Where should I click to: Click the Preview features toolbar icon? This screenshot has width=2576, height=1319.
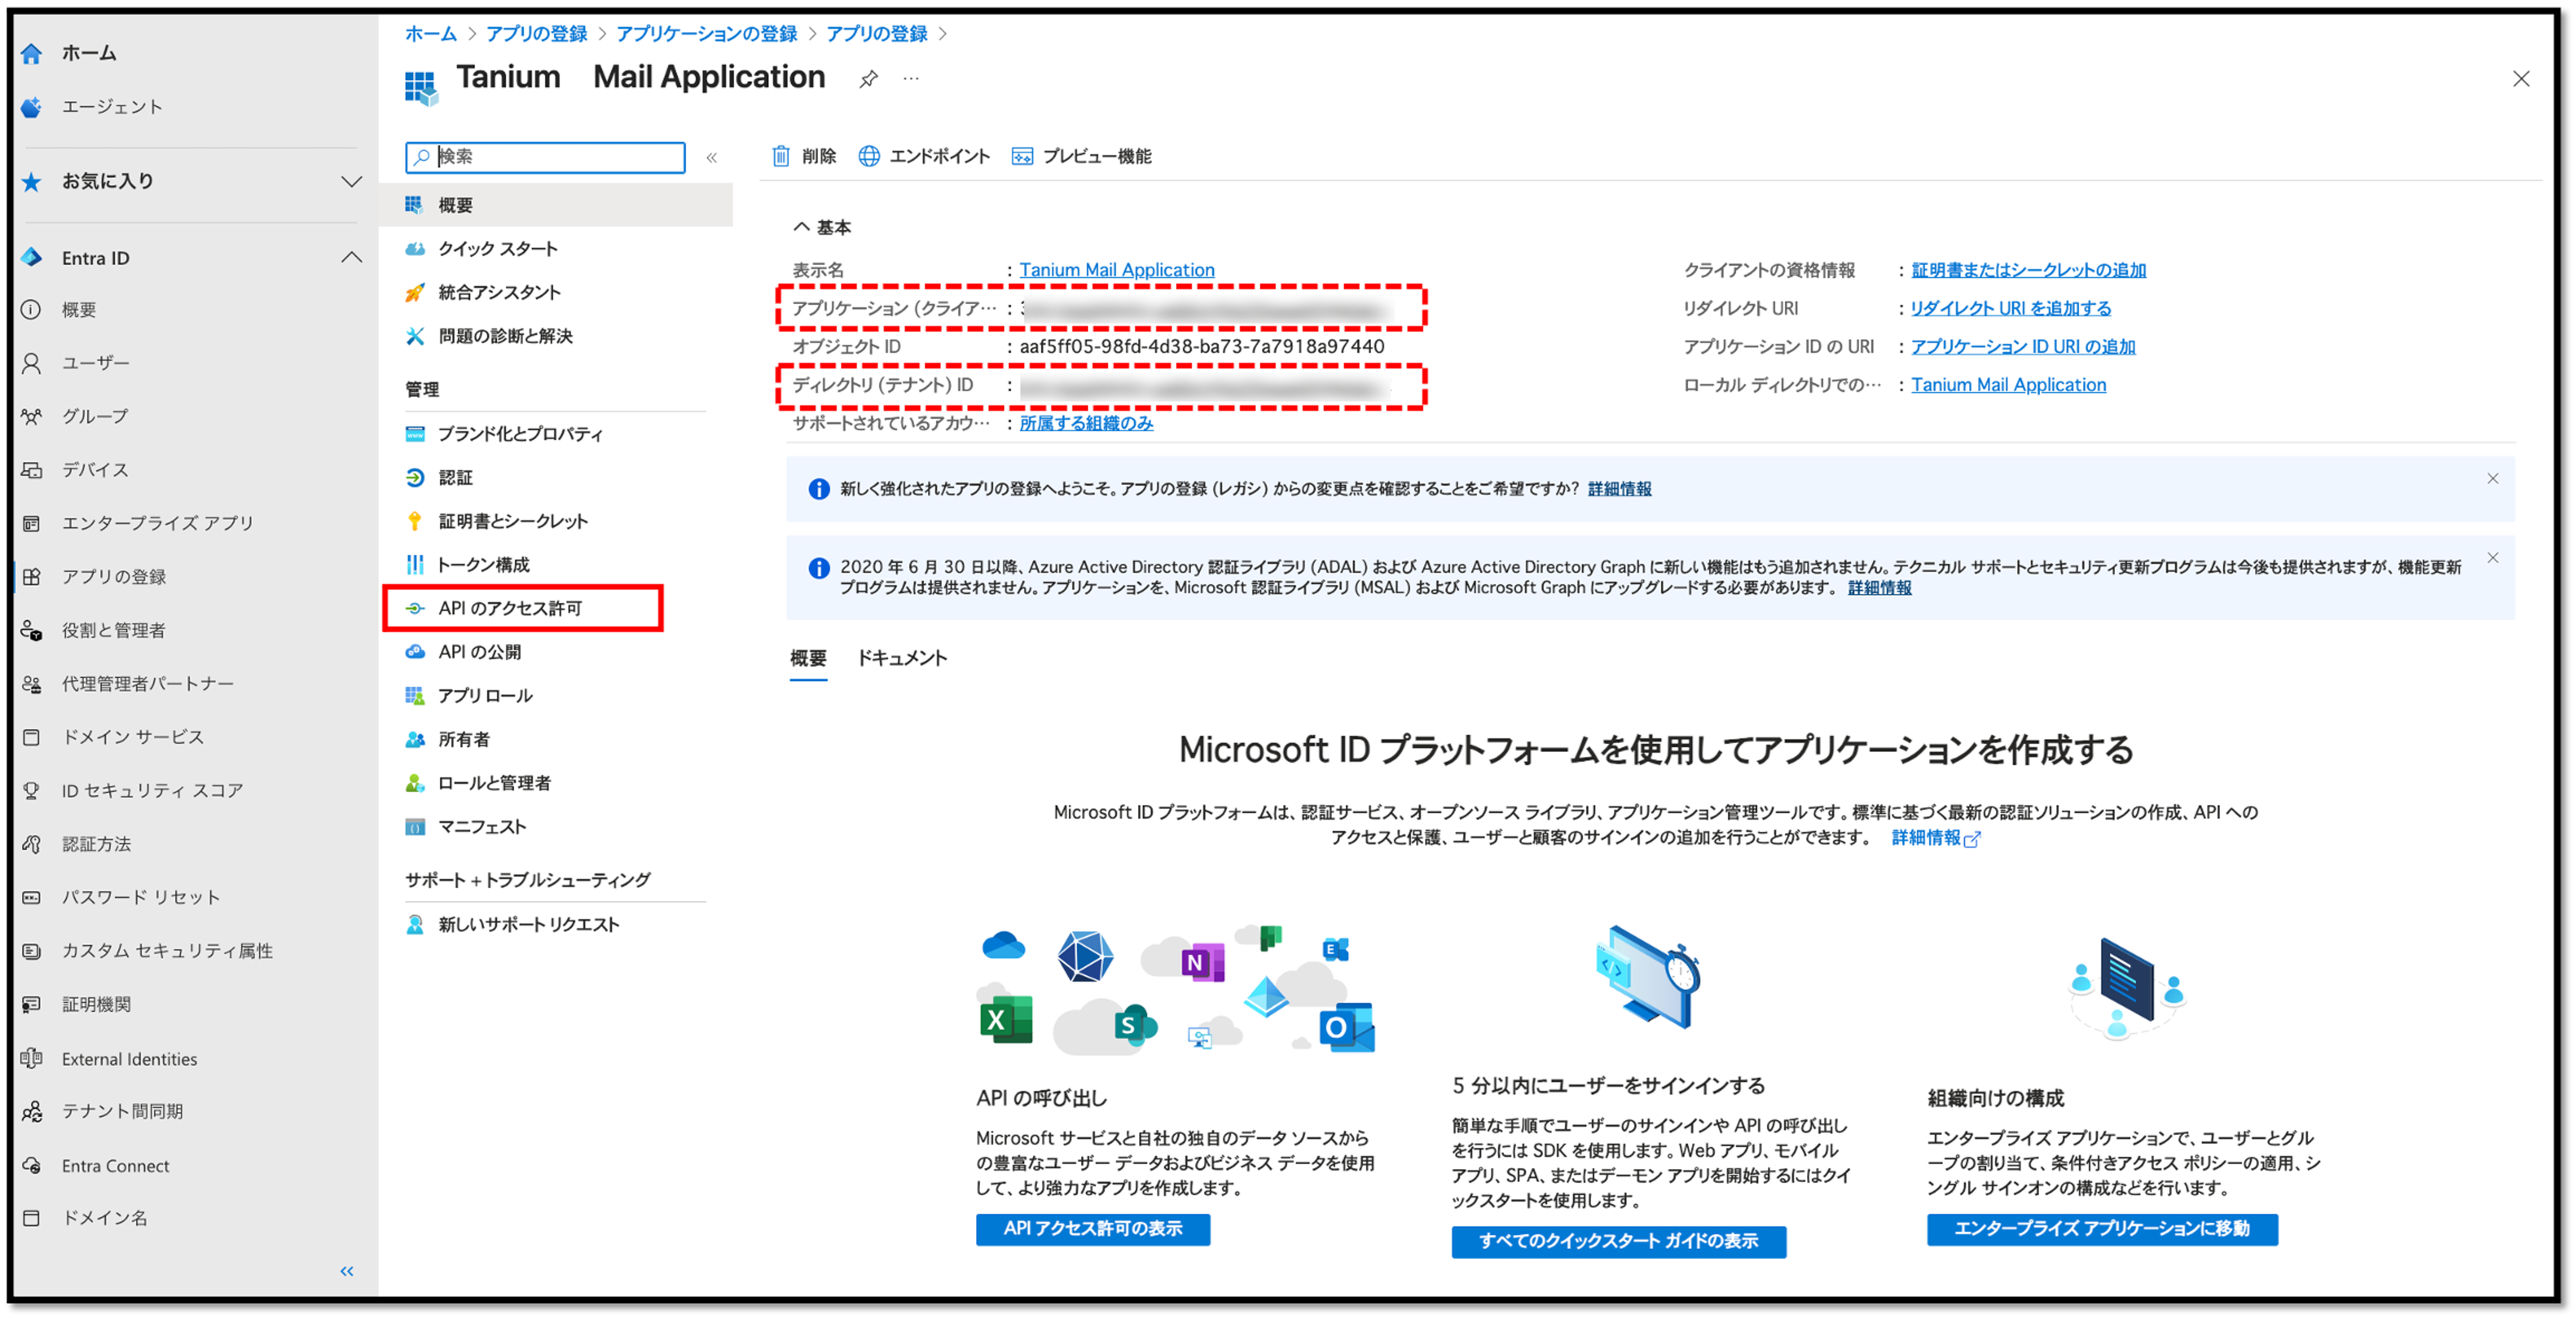(1022, 156)
